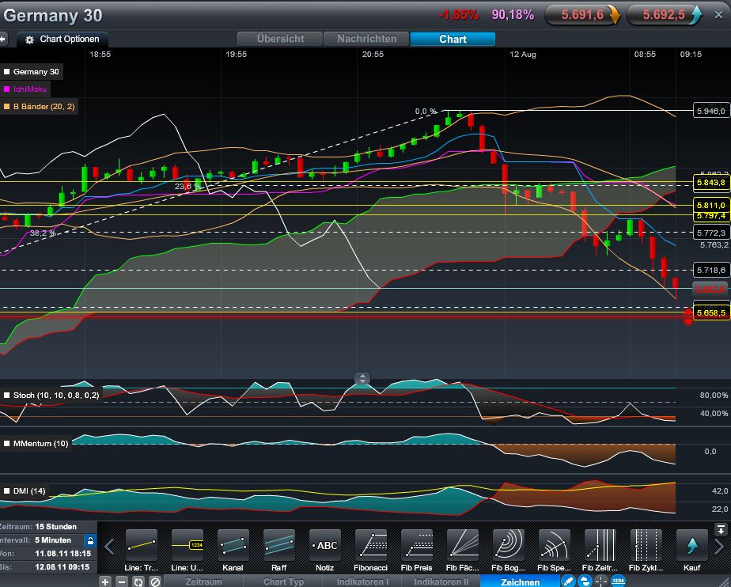Select the Fib Fächer fan tool
731x587 pixels.
[462, 545]
